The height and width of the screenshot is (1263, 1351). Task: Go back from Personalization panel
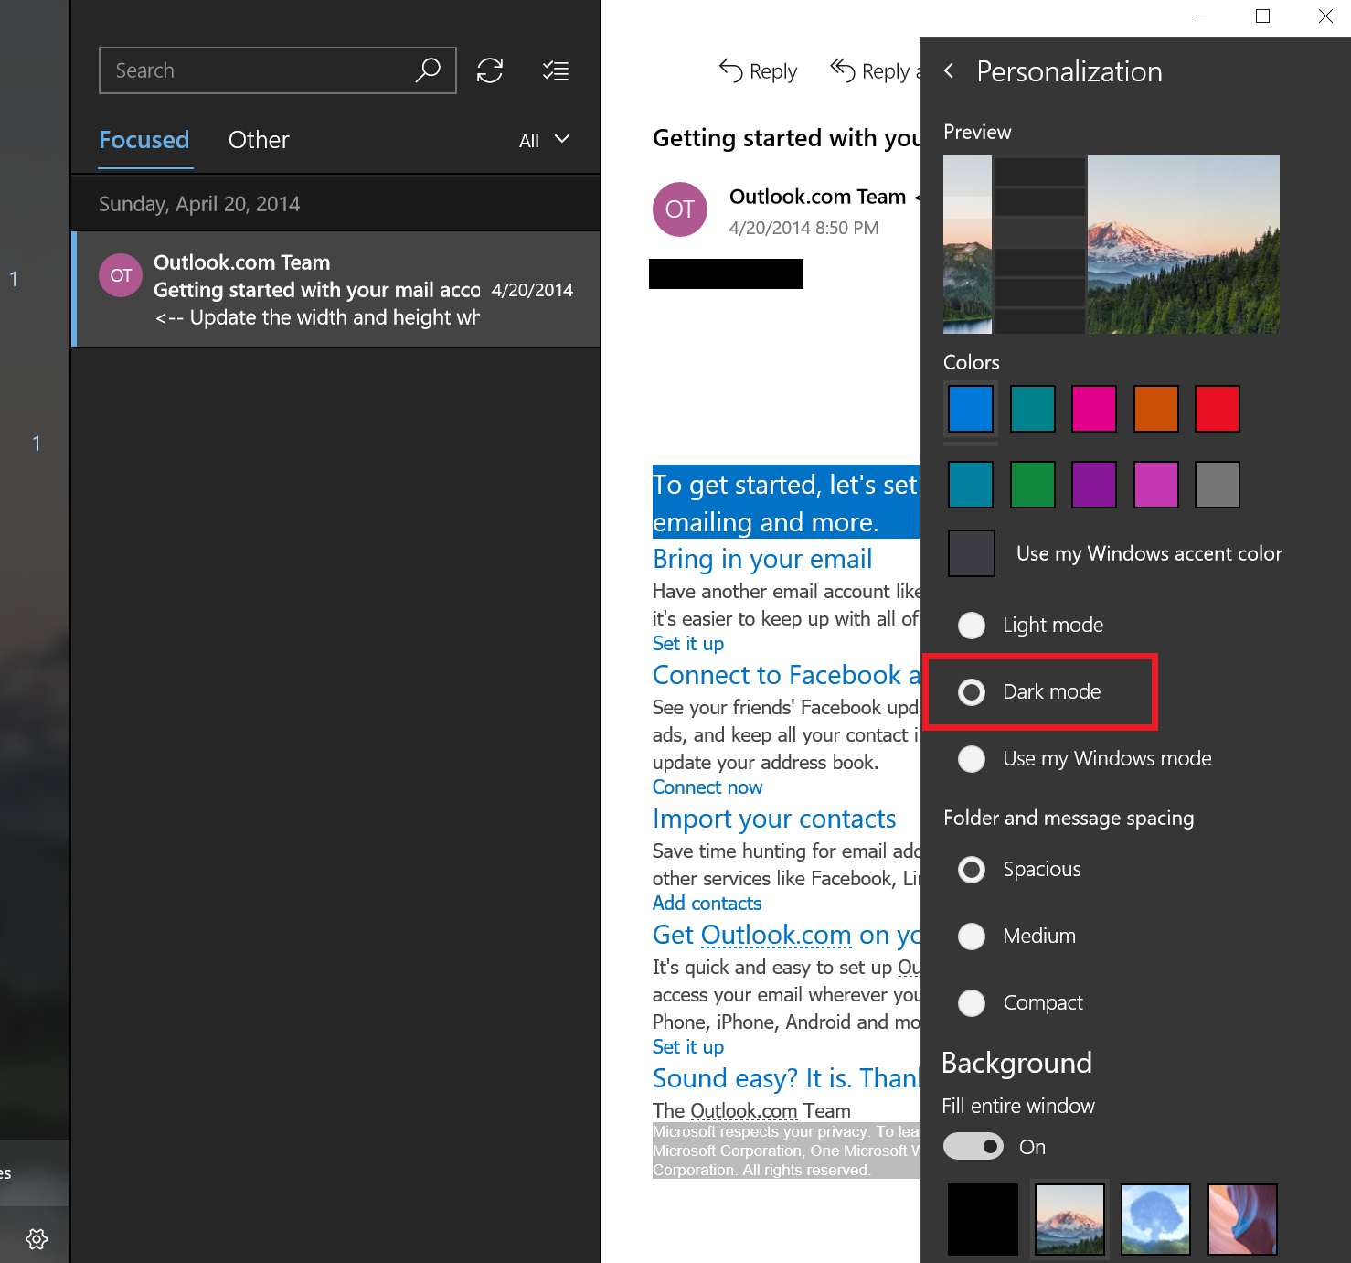point(949,70)
